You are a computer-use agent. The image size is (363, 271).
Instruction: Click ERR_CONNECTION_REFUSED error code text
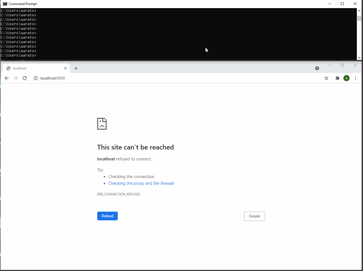coord(119,194)
